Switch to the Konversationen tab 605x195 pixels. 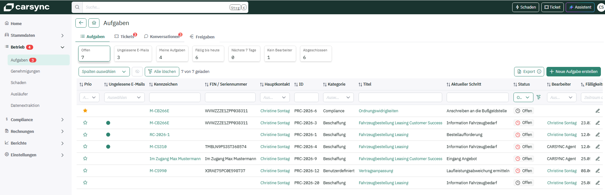point(162,36)
